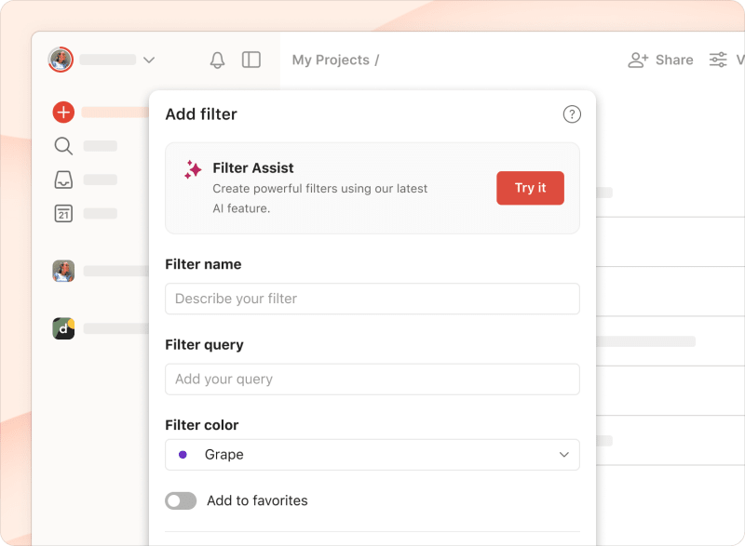
Task: Open view options with the sliders icon
Action: (718, 60)
